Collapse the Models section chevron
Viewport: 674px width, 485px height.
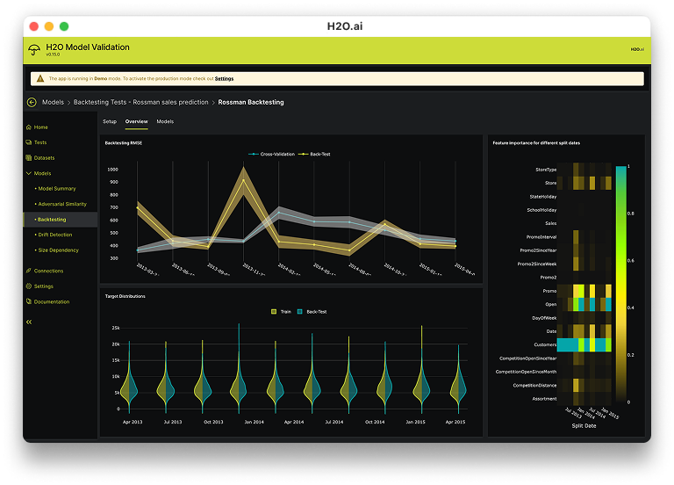click(29, 173)
